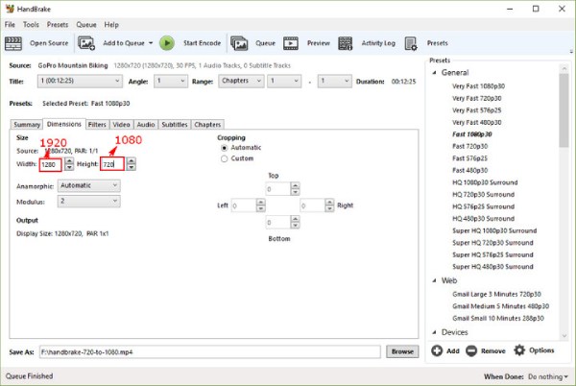Select Gmail Small 10 Minutes 288p30 preset

(x=498, y=319)
